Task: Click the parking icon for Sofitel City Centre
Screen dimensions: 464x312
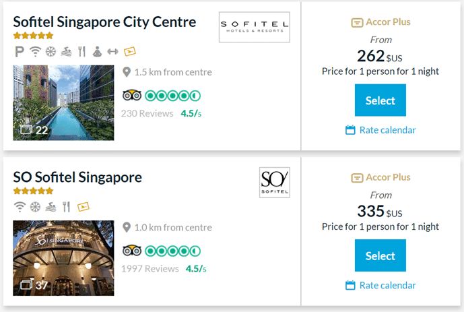Action: 20,51
